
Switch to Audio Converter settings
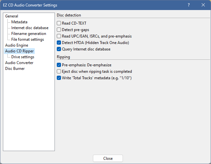click(x=19, y=63)
